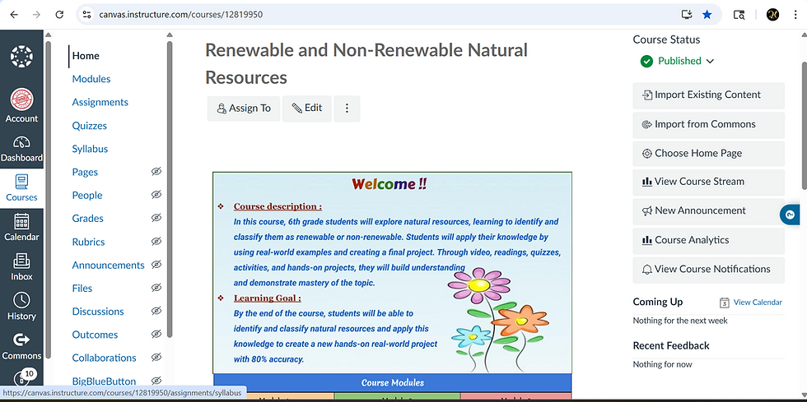Viewport: 807px width, 402px height.
Task: Open the Chrome three-dot menu
Action: pyautogui.click(x=795, y=15)
